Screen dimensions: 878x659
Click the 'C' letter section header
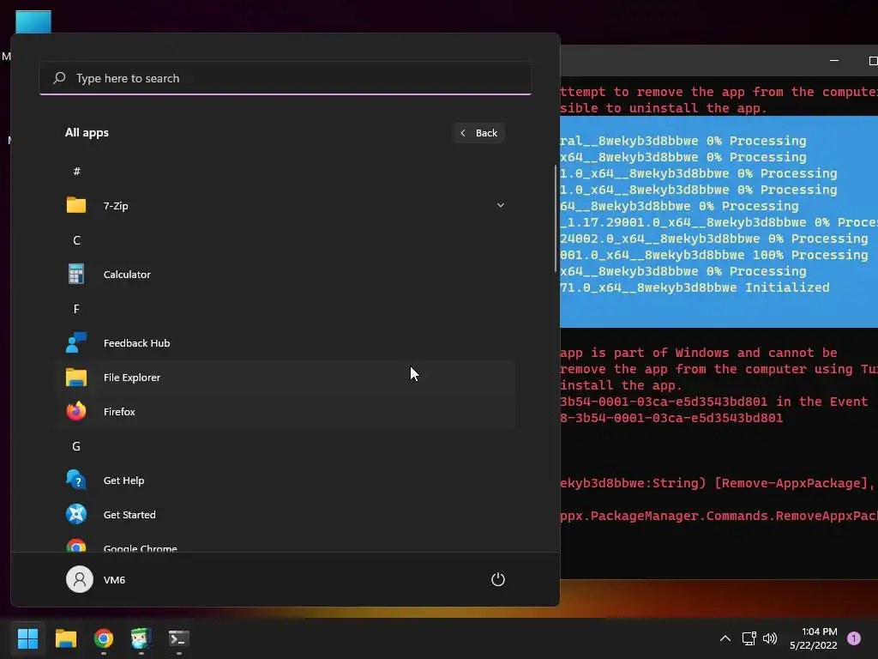pyautogui.click(x=76, y=240)
